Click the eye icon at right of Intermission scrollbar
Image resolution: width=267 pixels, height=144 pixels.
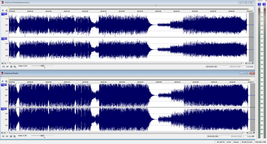click(253, 63)
